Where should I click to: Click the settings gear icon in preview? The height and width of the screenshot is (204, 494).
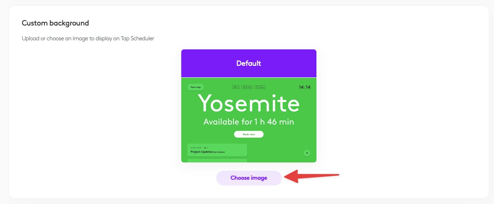click(x=307, y=153)
